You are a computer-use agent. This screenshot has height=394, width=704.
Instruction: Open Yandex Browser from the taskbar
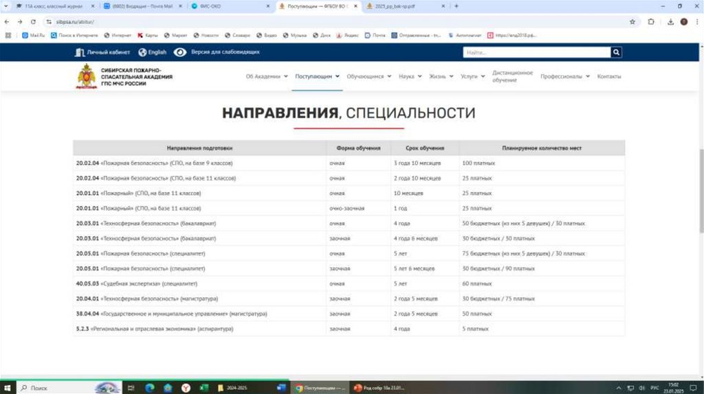(186, 388)
